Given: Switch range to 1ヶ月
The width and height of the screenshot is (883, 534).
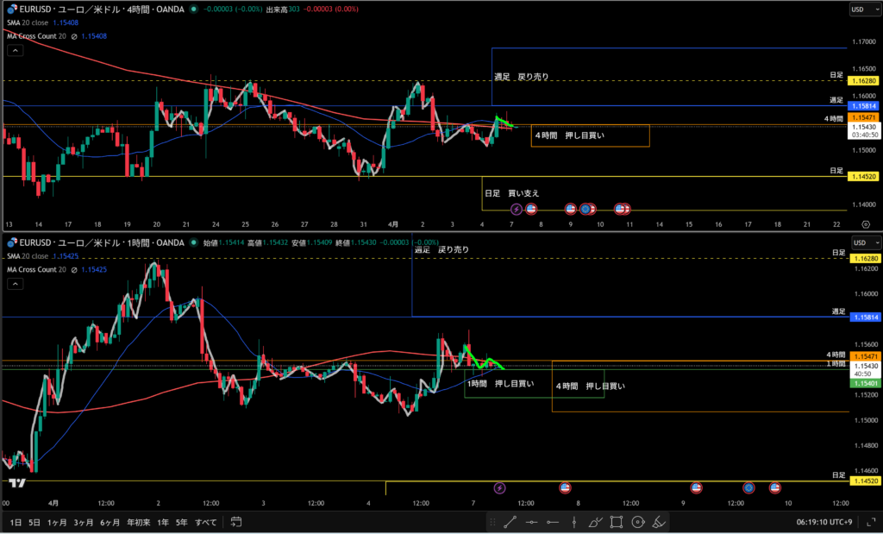Looking at the screenshot, I should click(57, 522).
